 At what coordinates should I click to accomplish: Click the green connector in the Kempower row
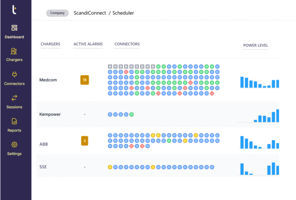pos(131,115)
